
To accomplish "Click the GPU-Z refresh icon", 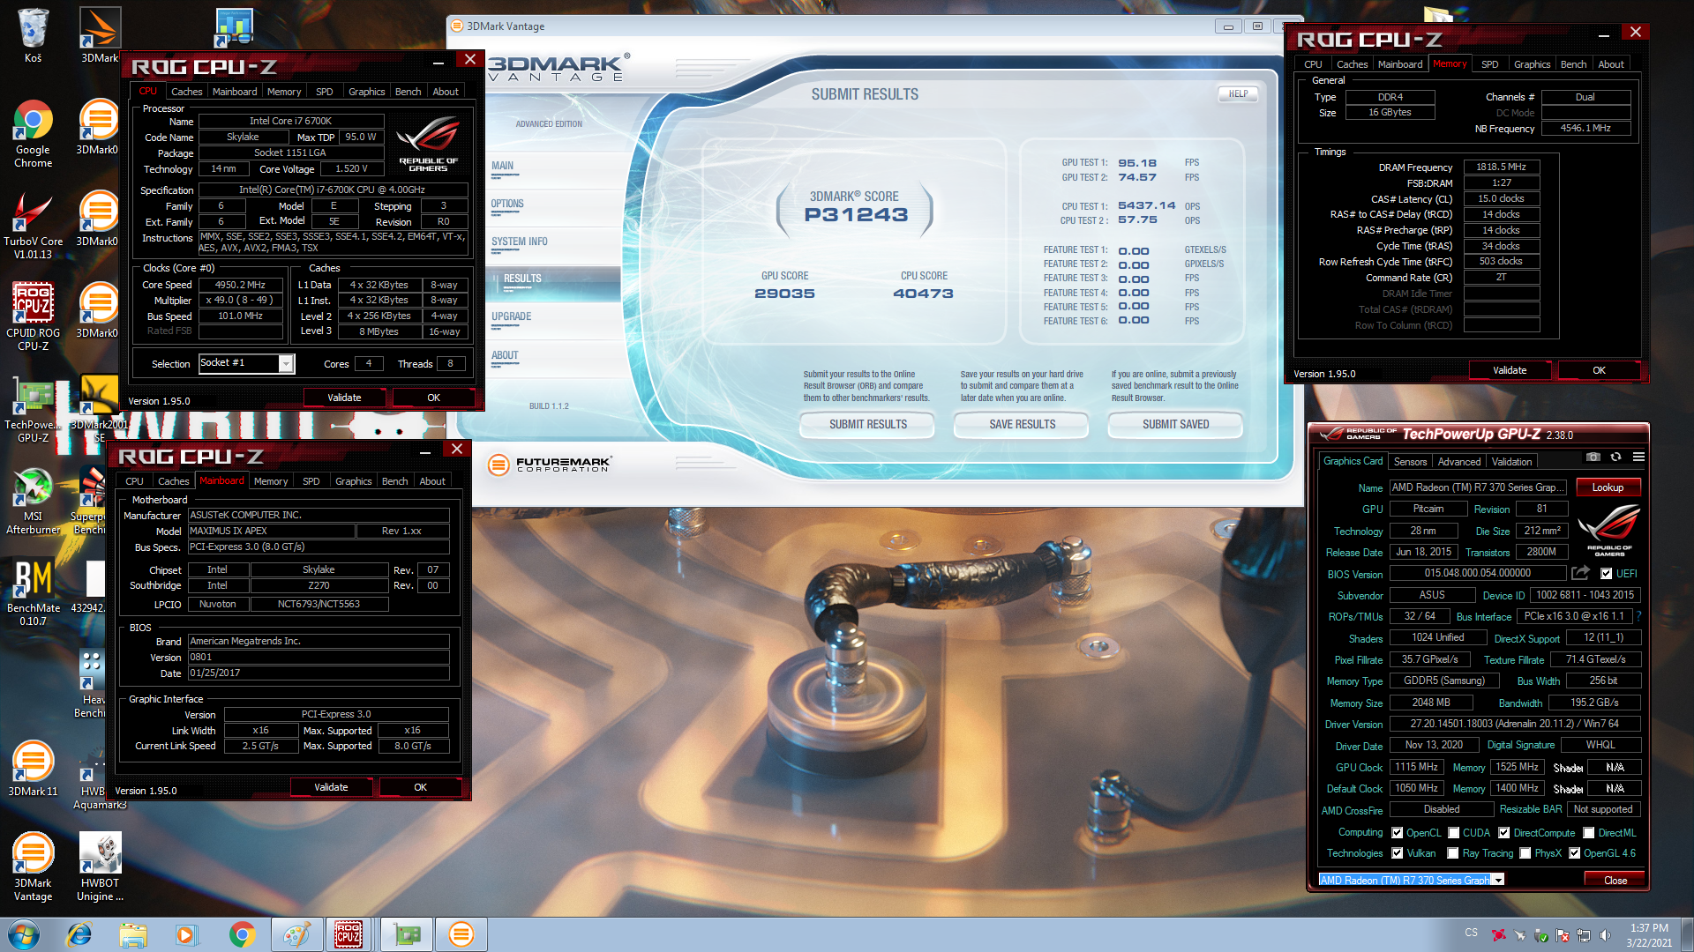I will 1615,457.
